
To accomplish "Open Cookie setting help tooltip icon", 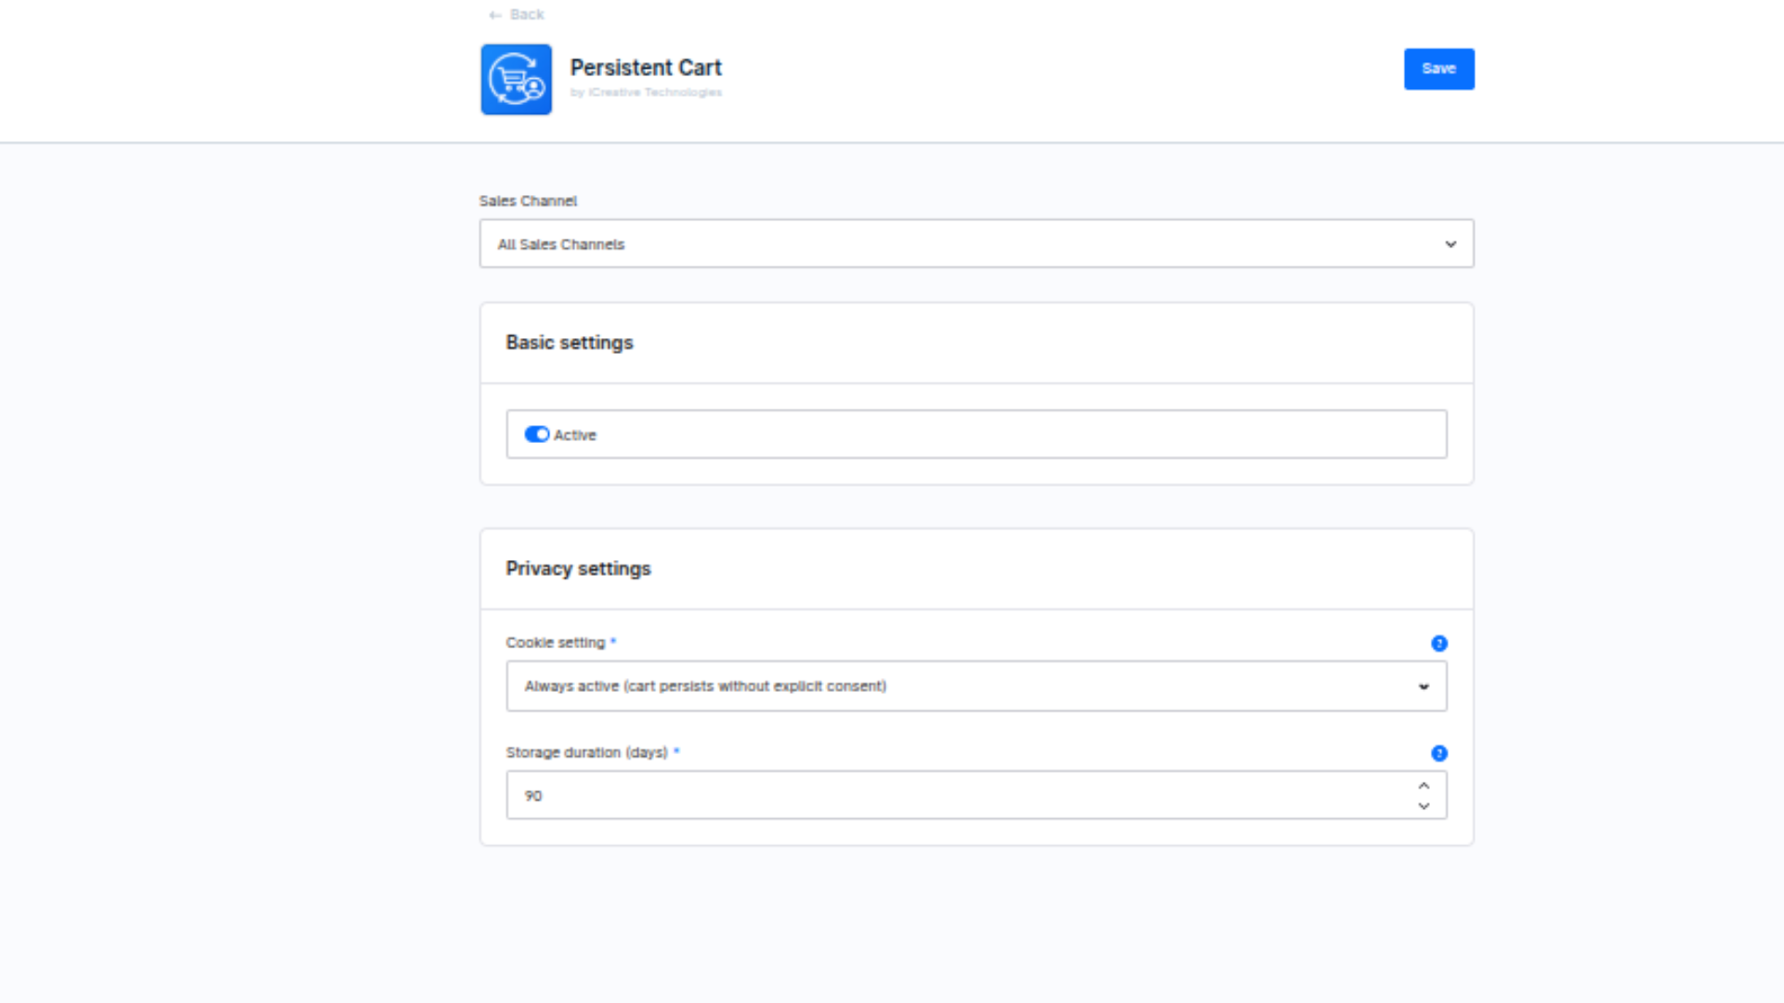I will [1438, 643].
